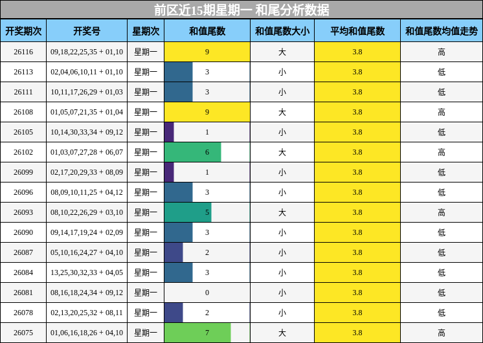The image size is (483, 343).
Task: Click teal tail value 5 in row 26093
Action: pos(207,212)
